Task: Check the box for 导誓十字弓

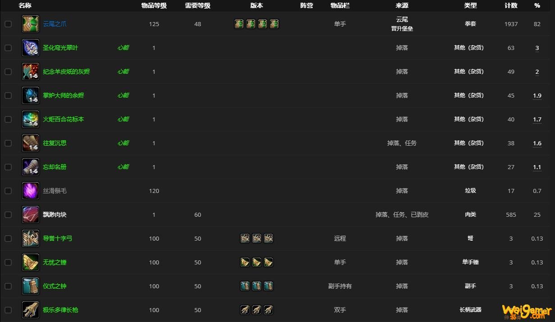Action: point(8,238)
